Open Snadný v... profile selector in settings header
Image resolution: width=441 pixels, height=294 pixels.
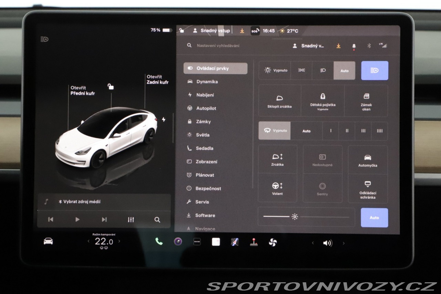tap(308, 45)
